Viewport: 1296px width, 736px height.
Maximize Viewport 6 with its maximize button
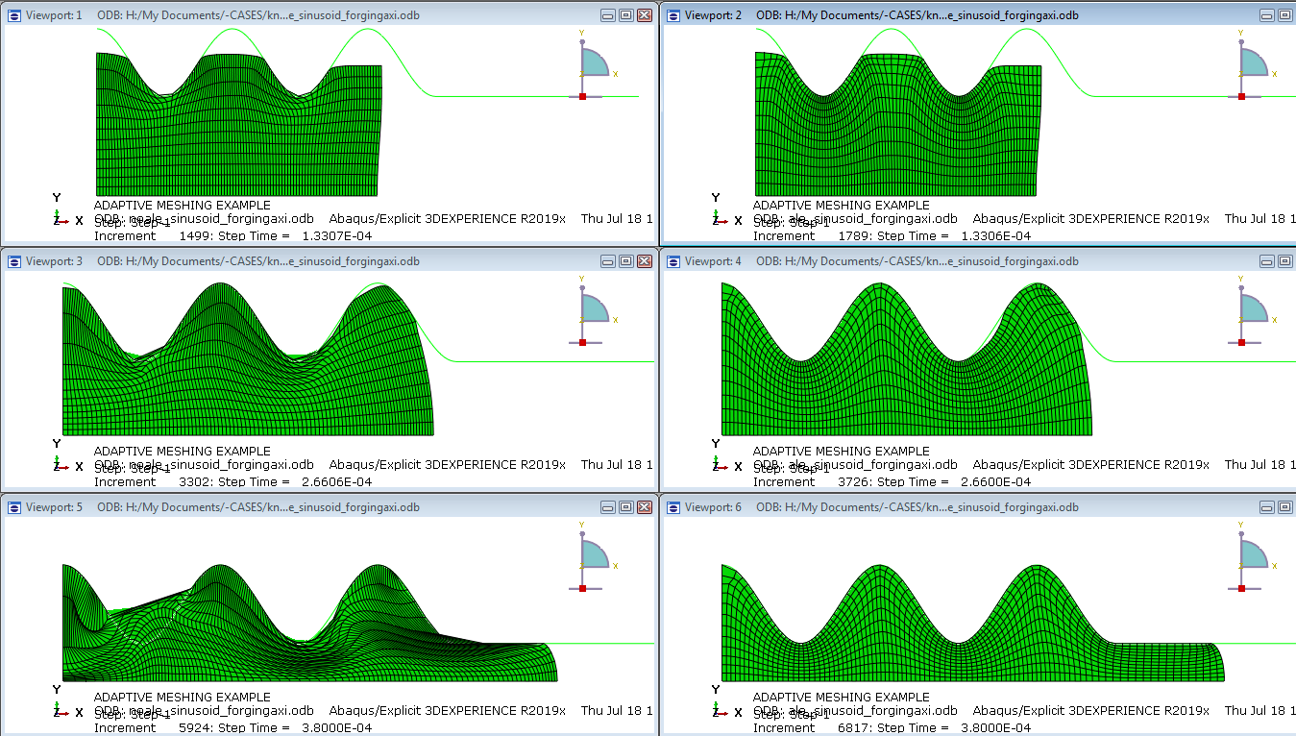(1285, 506)
